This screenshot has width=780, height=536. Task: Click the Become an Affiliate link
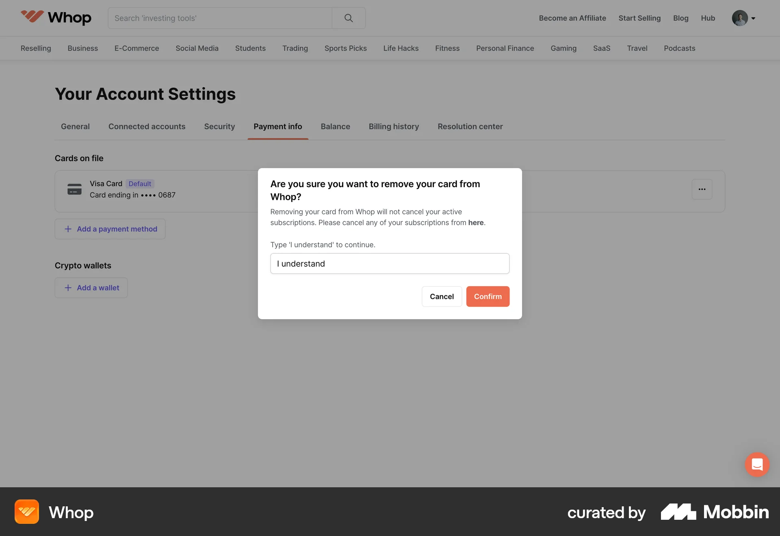[572, 18]
